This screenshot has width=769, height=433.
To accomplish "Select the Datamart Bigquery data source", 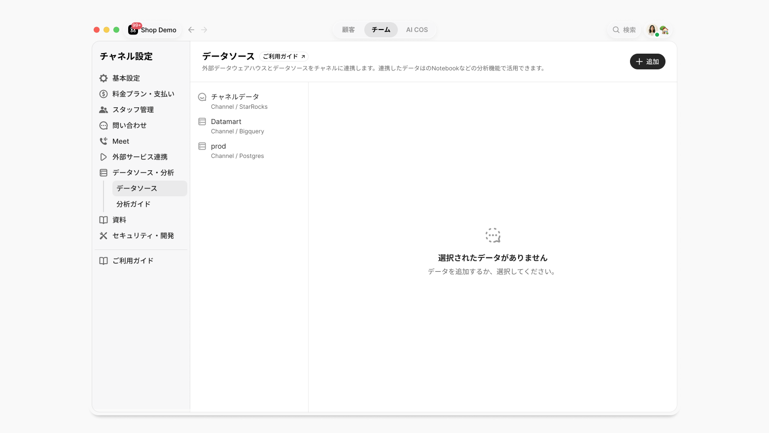I will 249,126.
